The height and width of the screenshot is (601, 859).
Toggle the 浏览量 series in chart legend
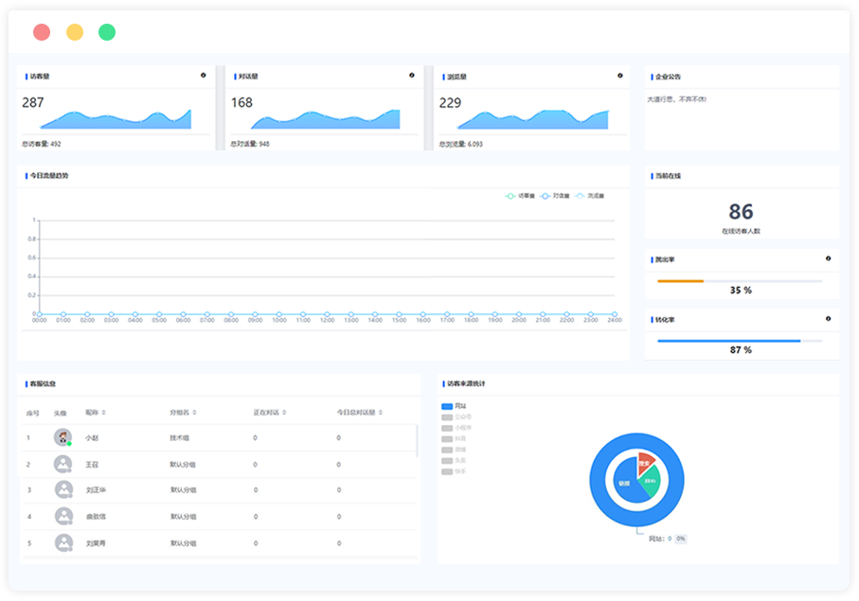coord(590,196)
